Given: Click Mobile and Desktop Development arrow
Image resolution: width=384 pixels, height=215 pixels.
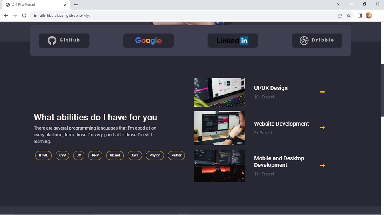Looking at the screenshot, I should (322, 166).
